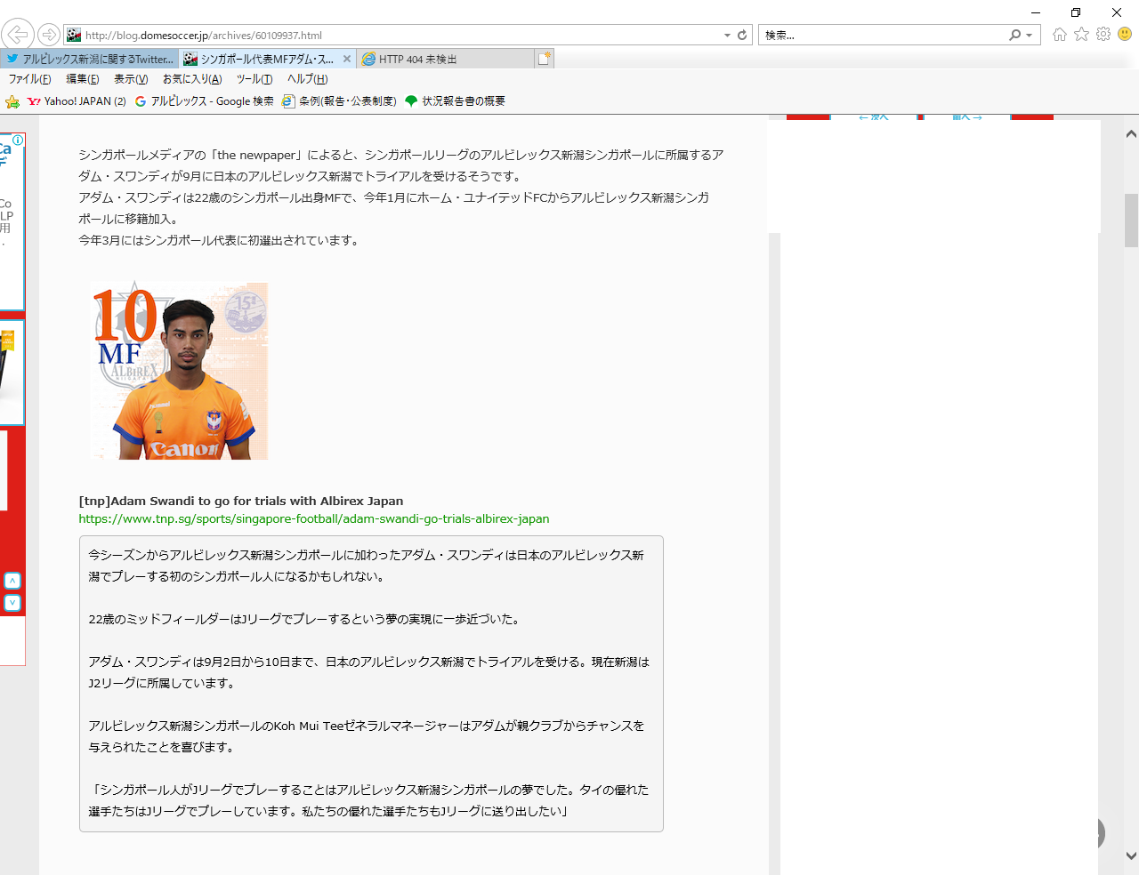Open Favorites star icon in toolbar
The width and height of the screenshot is (1139, 875).
1081,34
